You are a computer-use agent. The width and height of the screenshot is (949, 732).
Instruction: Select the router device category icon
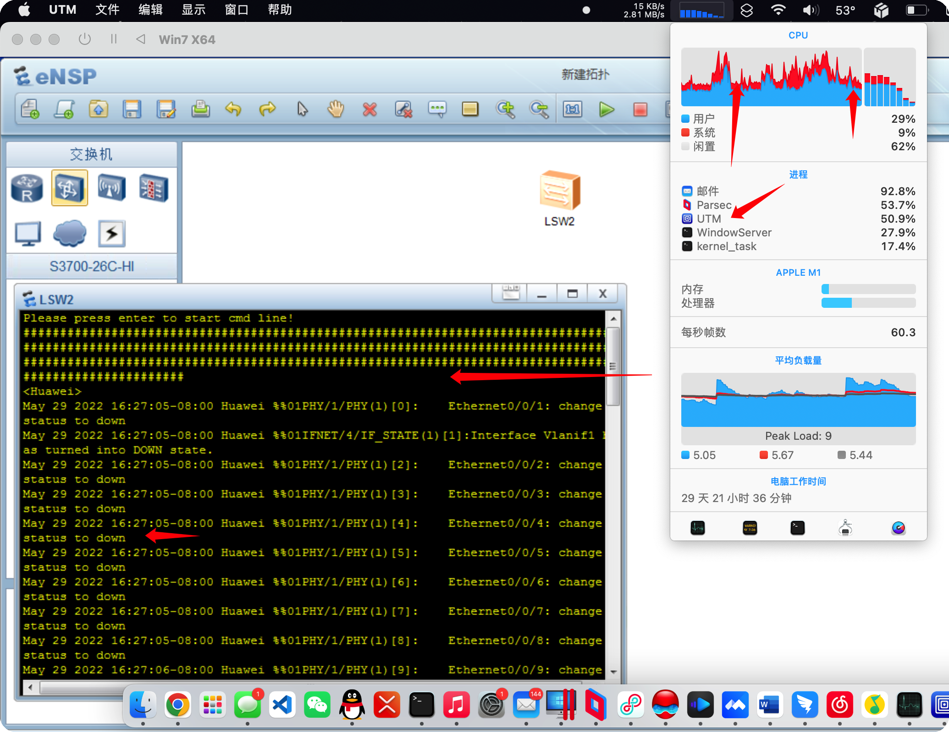[27, 188]
